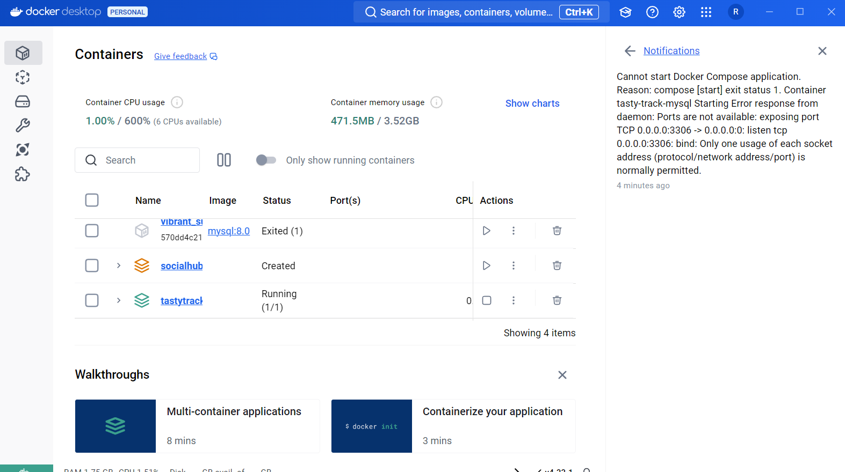Open the vibrant container name link

(182, 222)
